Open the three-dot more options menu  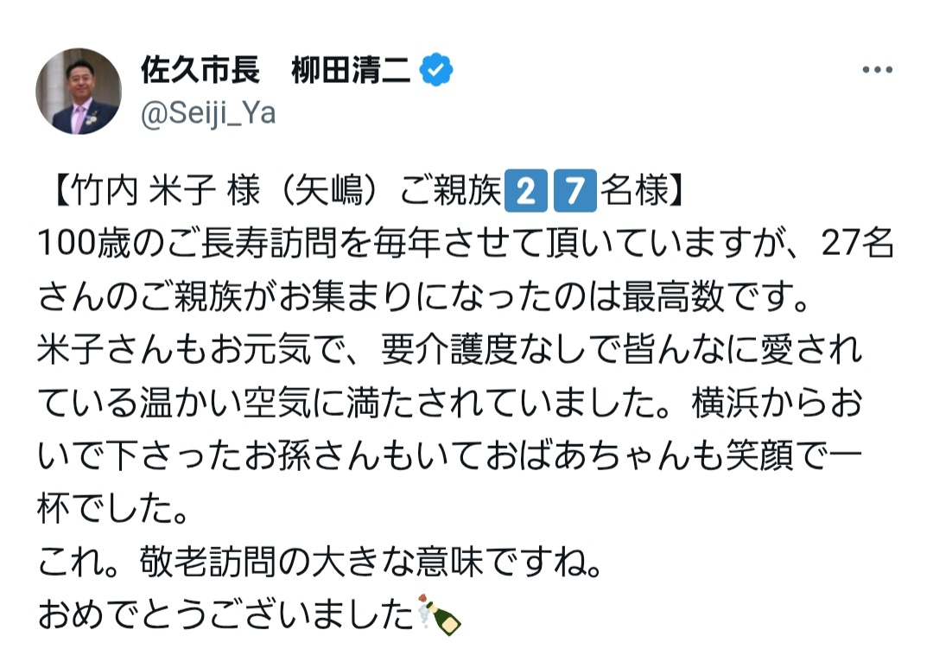878,71
